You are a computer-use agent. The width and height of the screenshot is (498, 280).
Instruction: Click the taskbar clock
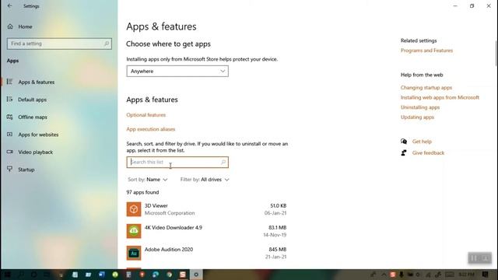467,275
